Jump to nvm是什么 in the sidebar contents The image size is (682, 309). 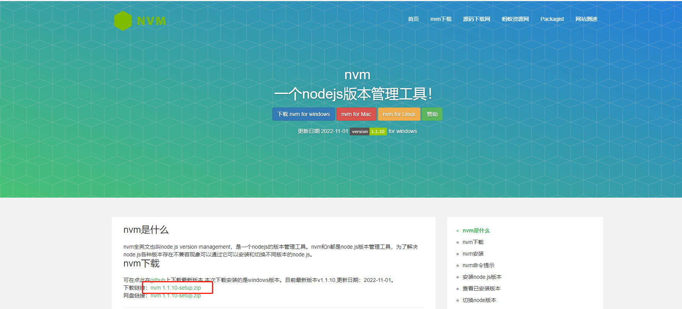click(476, 230)
